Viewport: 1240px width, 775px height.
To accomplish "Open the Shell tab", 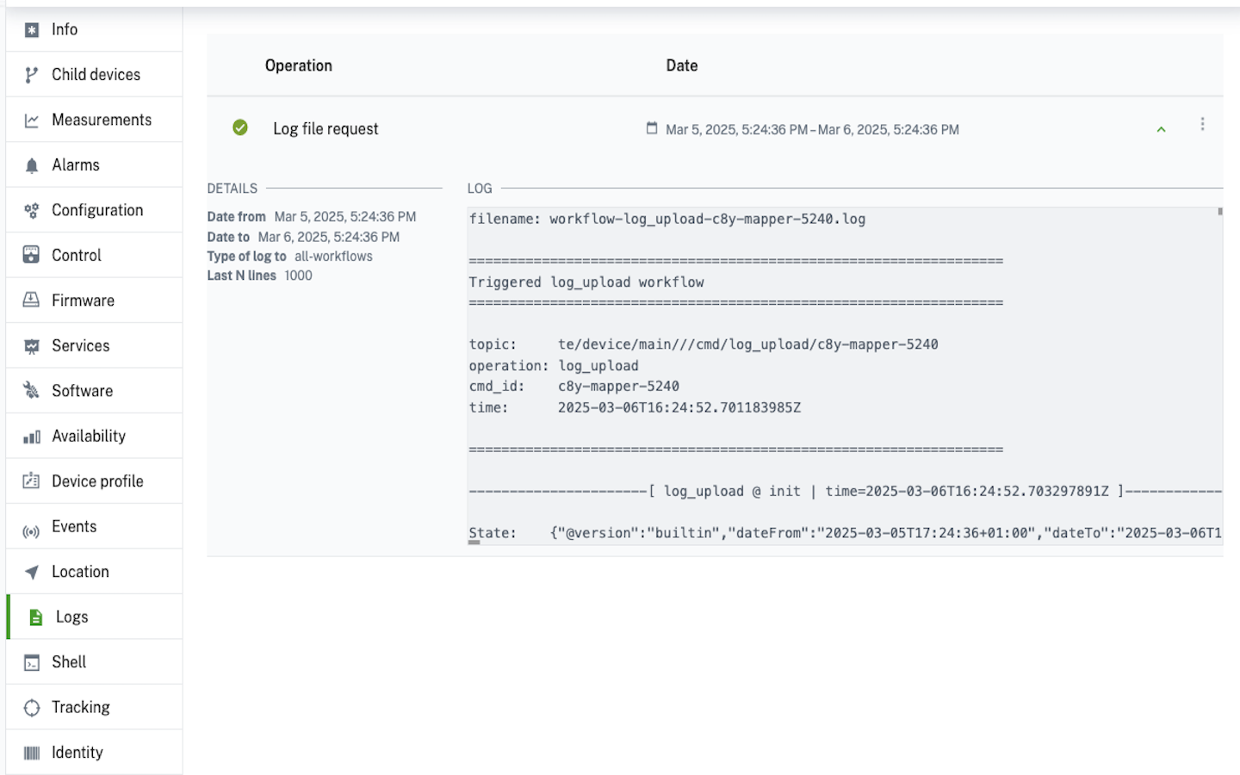I will coord(69,662).
